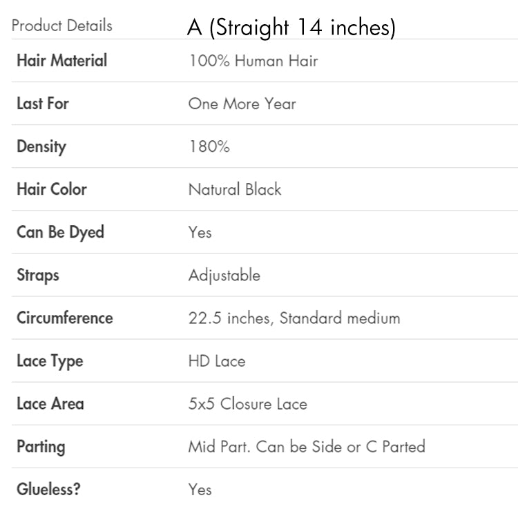
Task: Click the Last For row label
Action: (43, 104)
